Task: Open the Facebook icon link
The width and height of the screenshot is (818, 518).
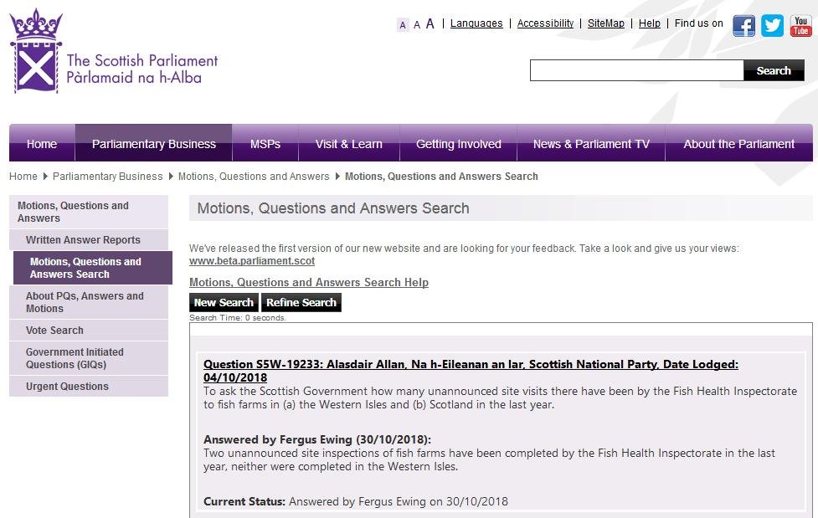Action: pyautogui.click(x=743, y=26)
